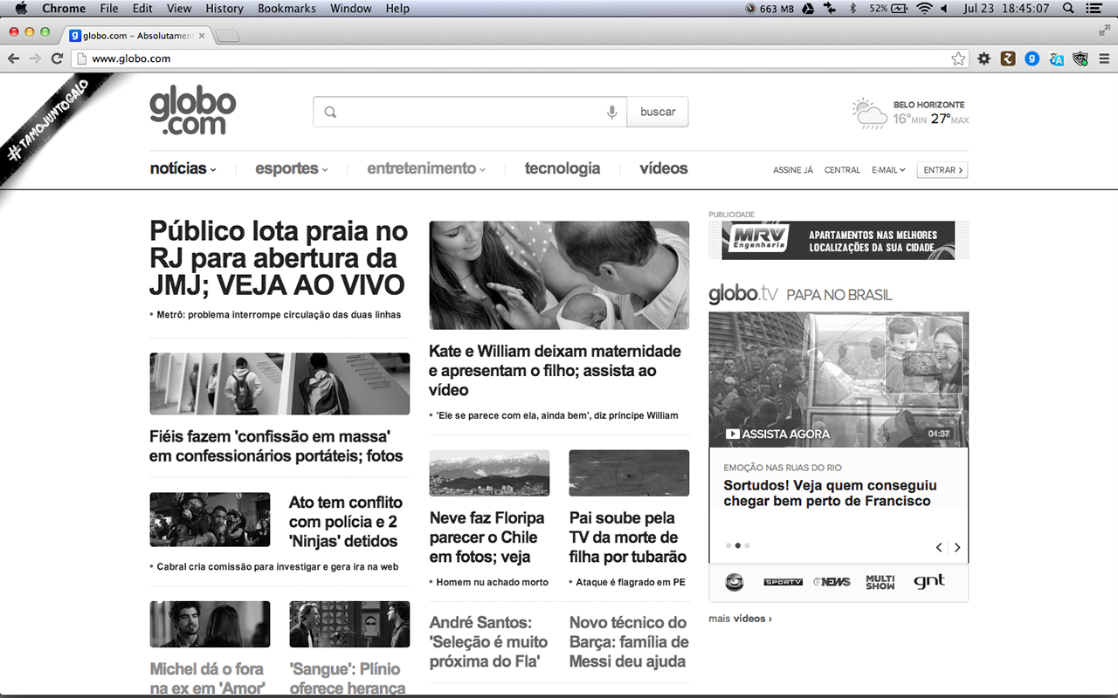1118x698 pixels.
Task: Activate voice search with the microphone icon
Action: 611,112
